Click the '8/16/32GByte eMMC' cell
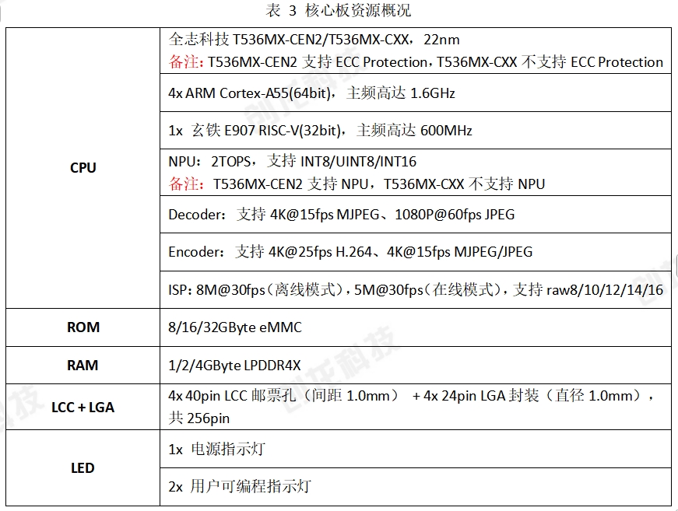This screenshot has width=678, height=511. 416,327
